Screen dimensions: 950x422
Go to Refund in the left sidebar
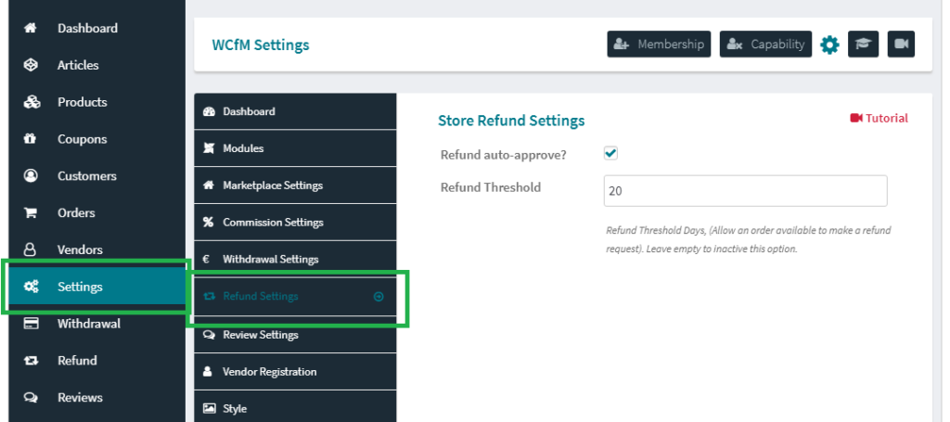[96, 360]
